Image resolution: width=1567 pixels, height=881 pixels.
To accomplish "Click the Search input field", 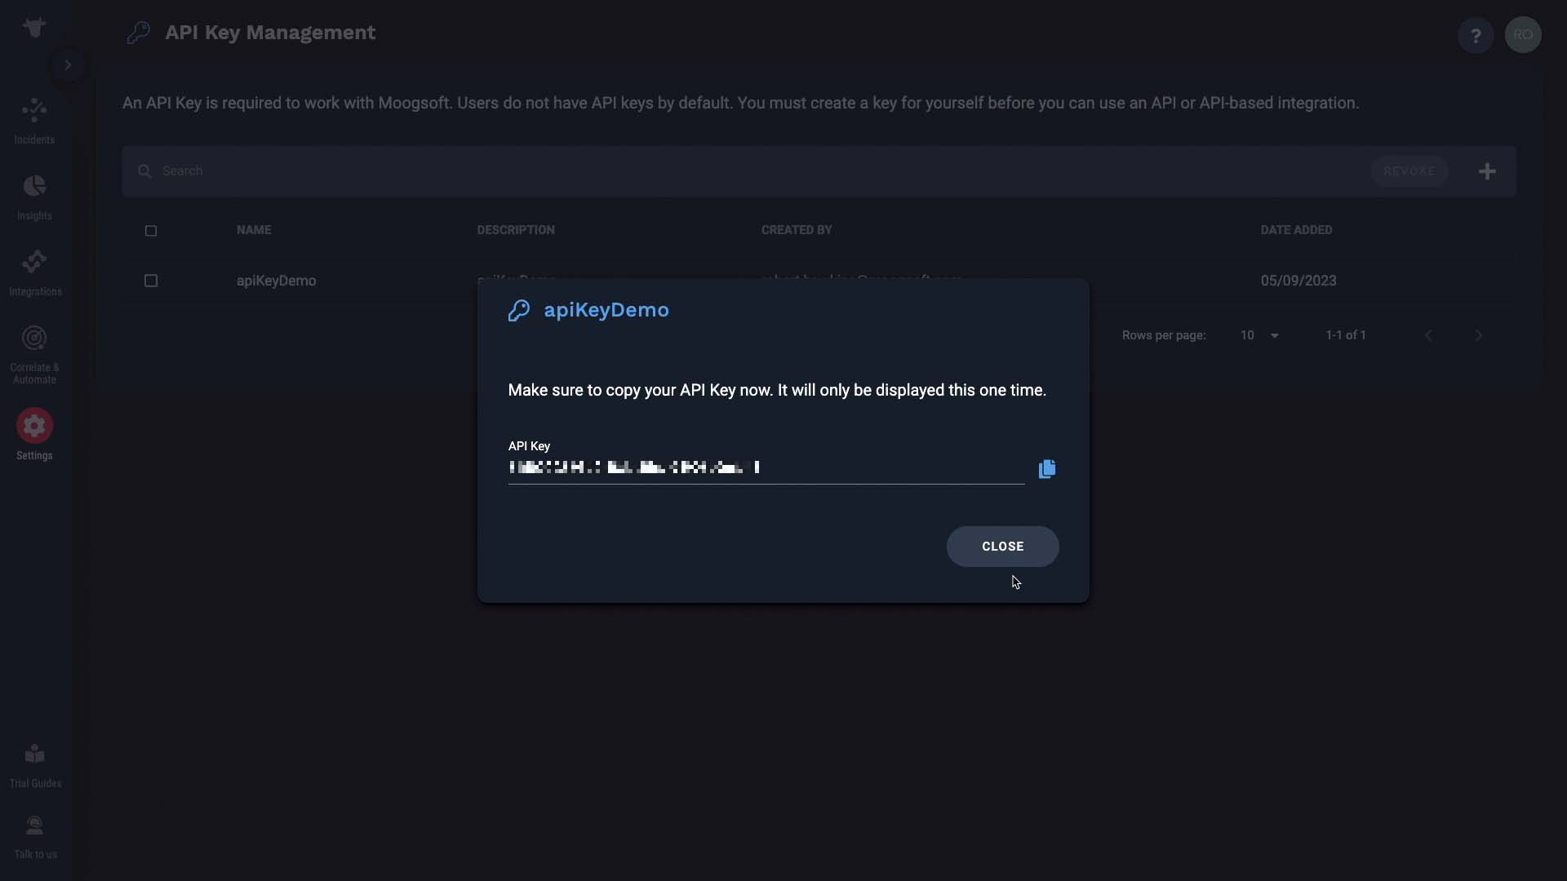I will point(751,171).
